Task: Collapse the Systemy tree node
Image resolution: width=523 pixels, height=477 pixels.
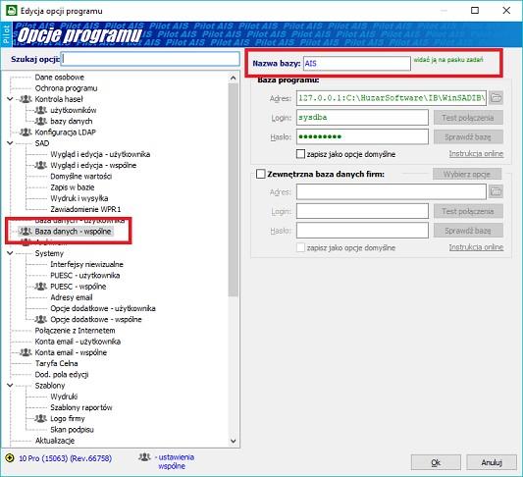Action: [x=10, y=253]
